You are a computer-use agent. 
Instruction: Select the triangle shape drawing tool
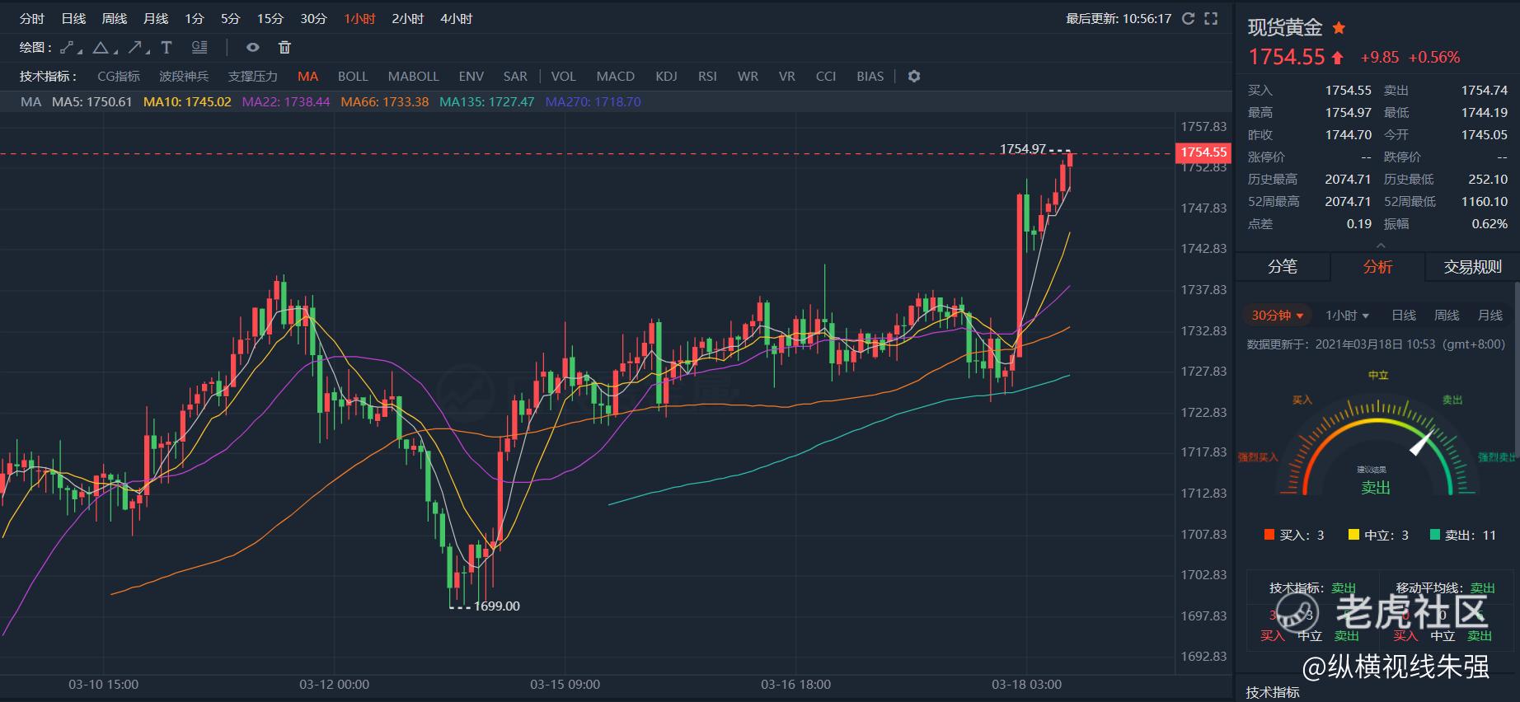click(x=101, y=48)
